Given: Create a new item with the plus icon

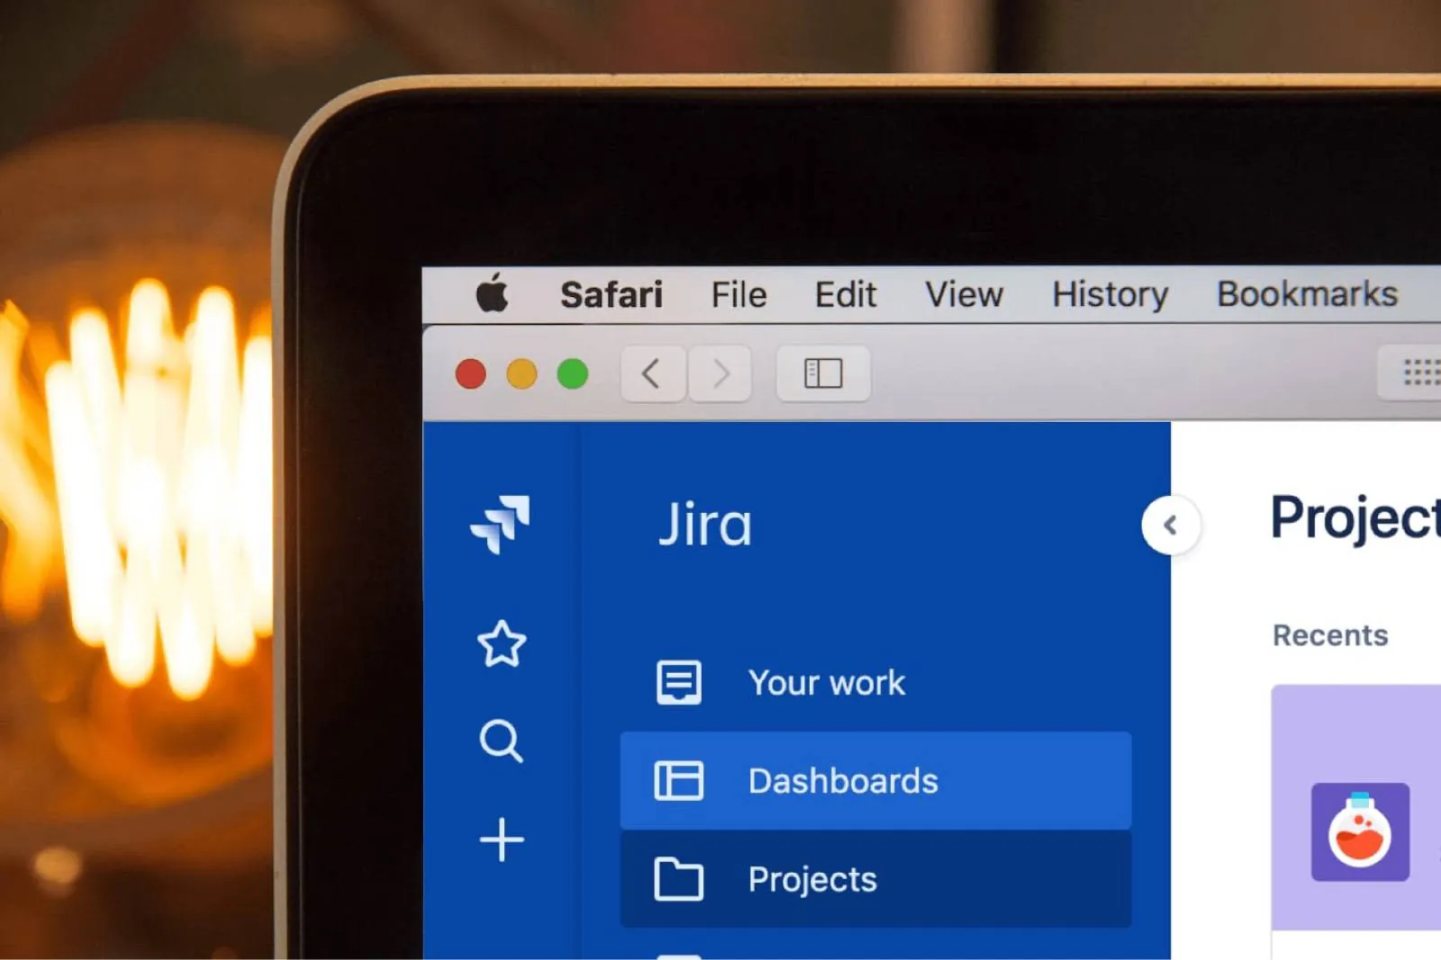Looking at the screenshot, I should pos(501,839).
